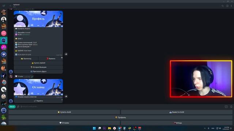Open the green bot Menu button
Image resolution: width=234 pixels, height=131 pixels.
click(12, 107)
